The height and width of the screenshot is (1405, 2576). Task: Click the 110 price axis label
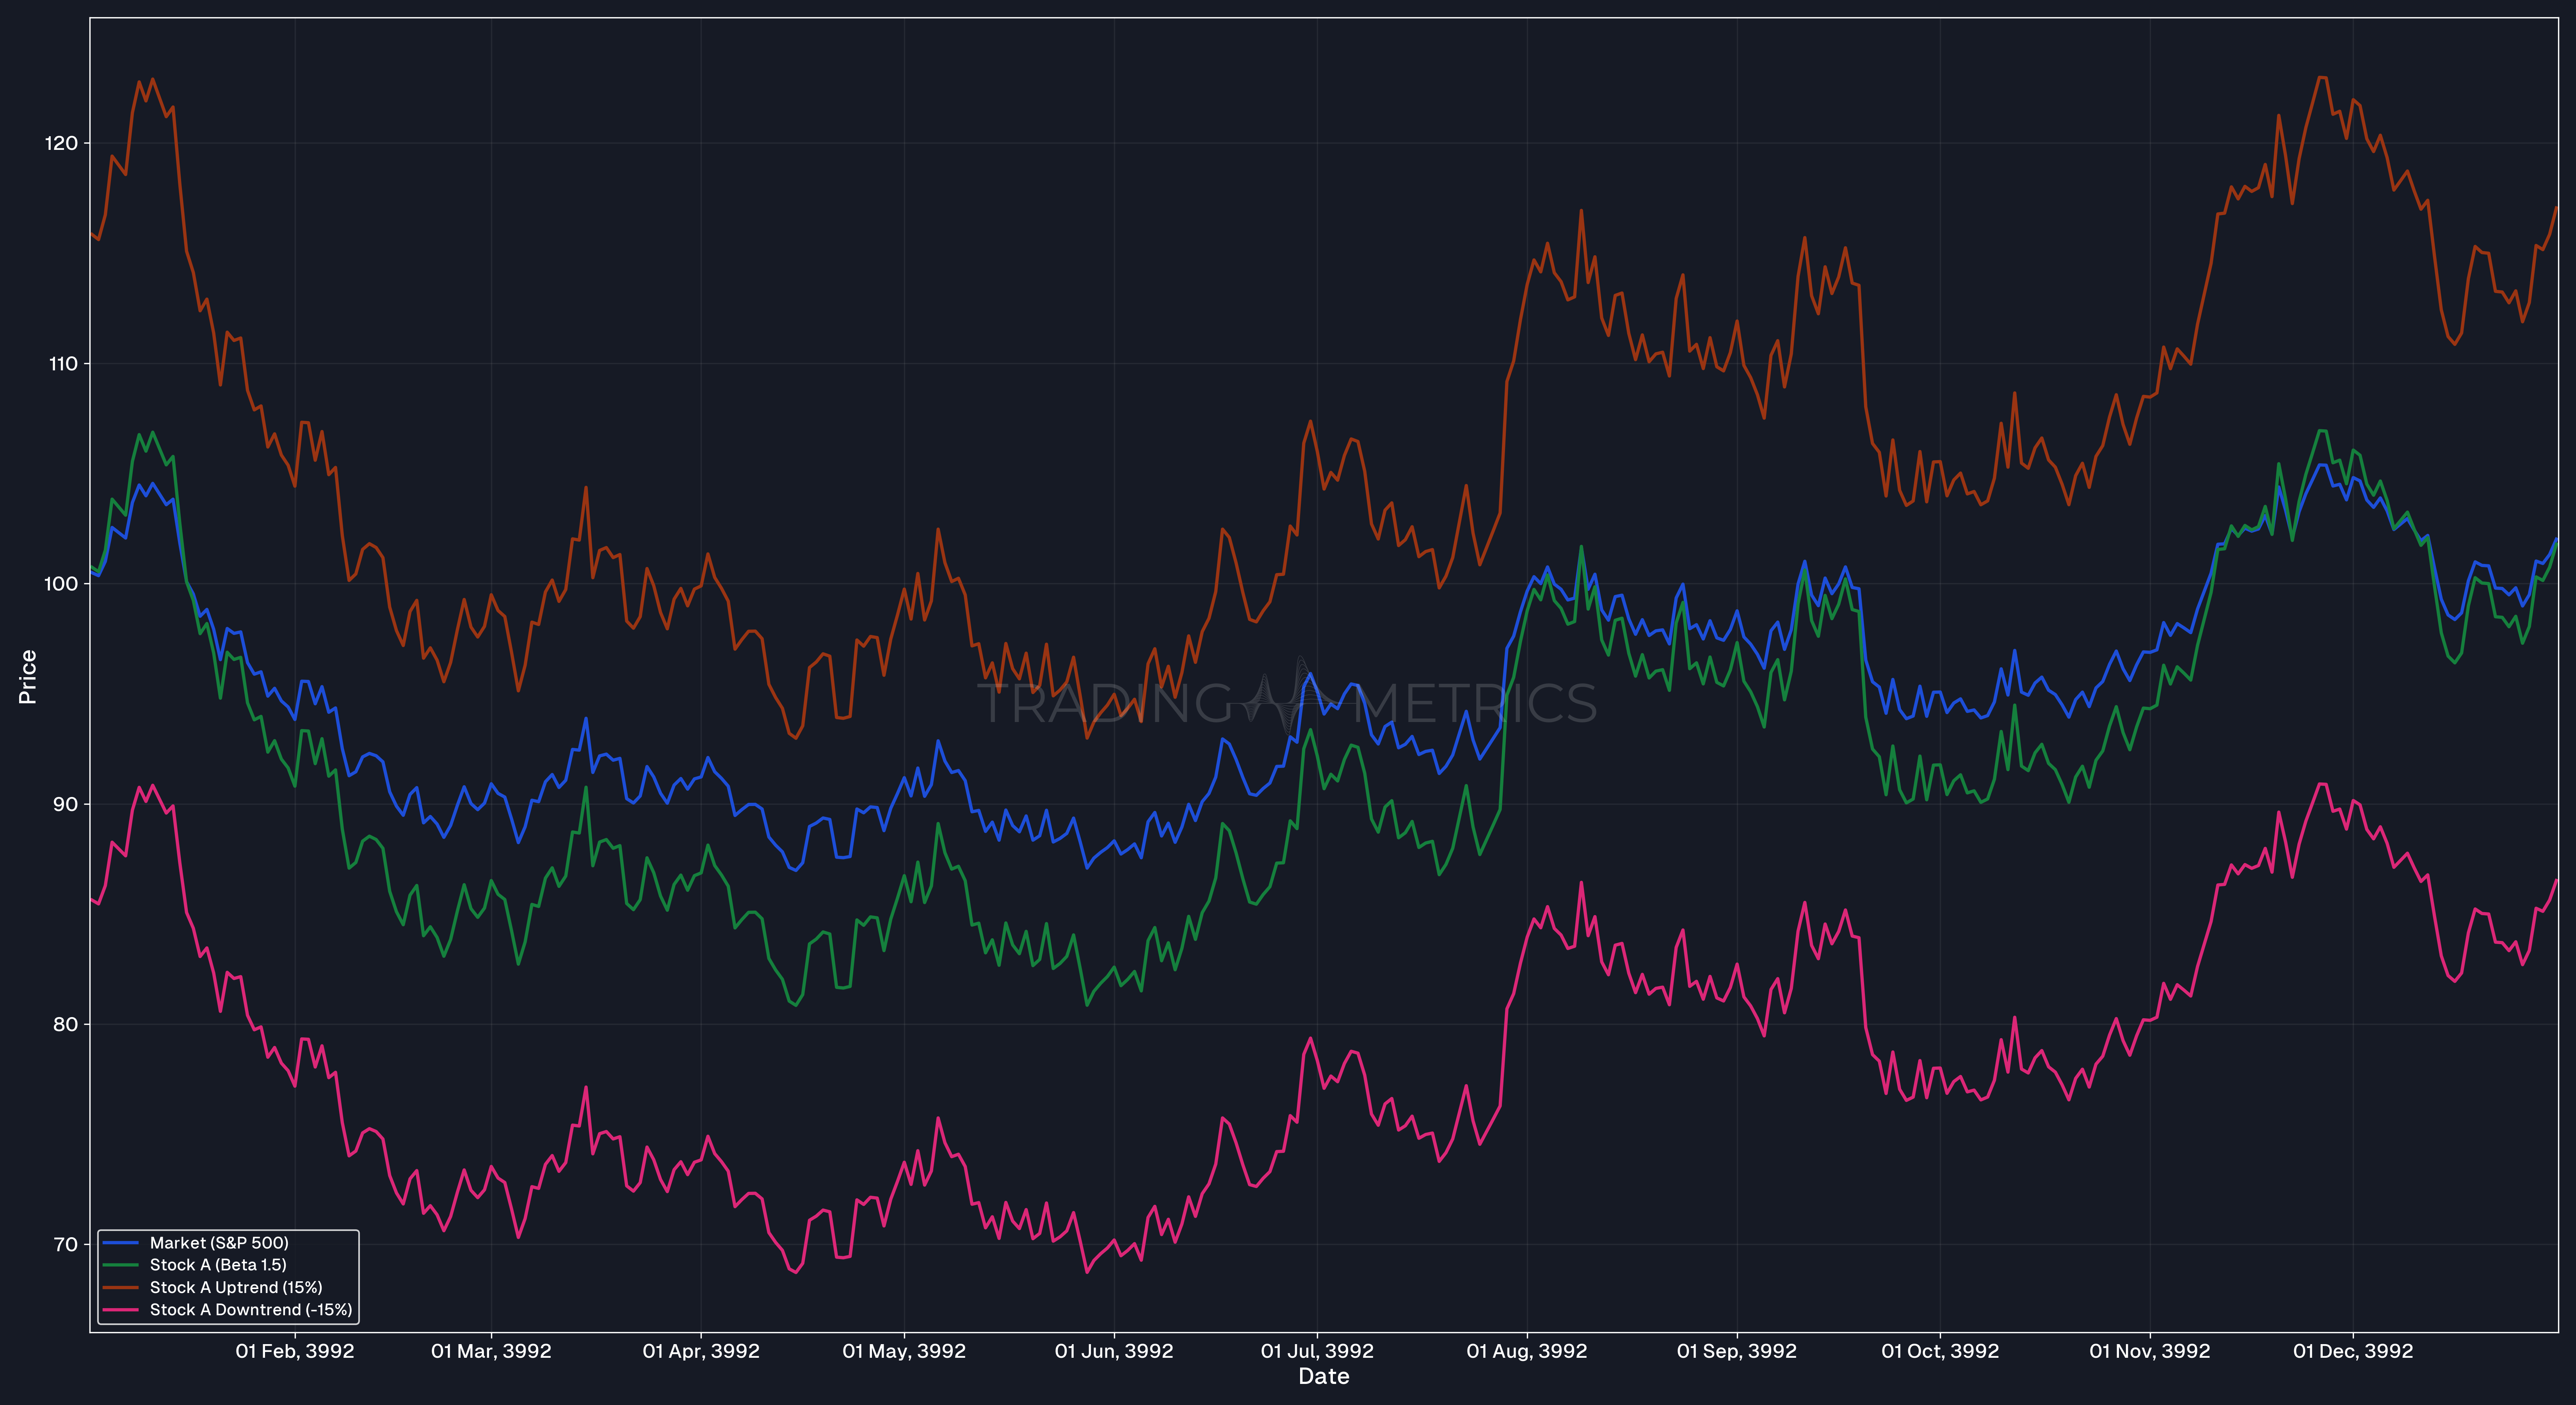[x=63, y=364]
